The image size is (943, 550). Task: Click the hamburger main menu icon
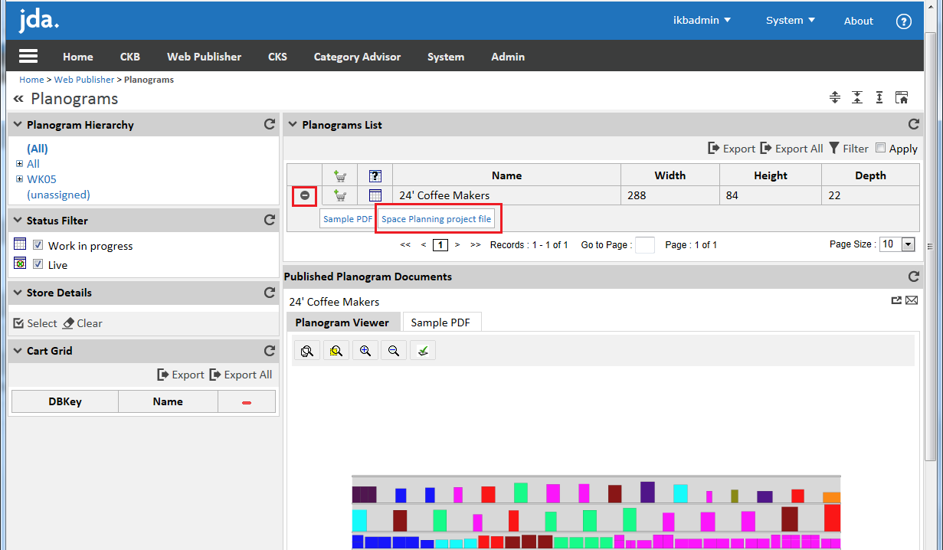pos(28,57)
